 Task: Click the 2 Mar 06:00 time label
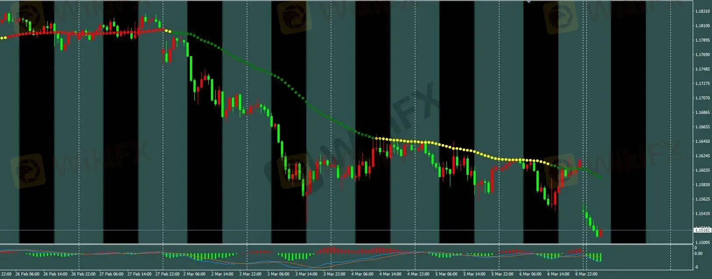click(x=194, y=274)
